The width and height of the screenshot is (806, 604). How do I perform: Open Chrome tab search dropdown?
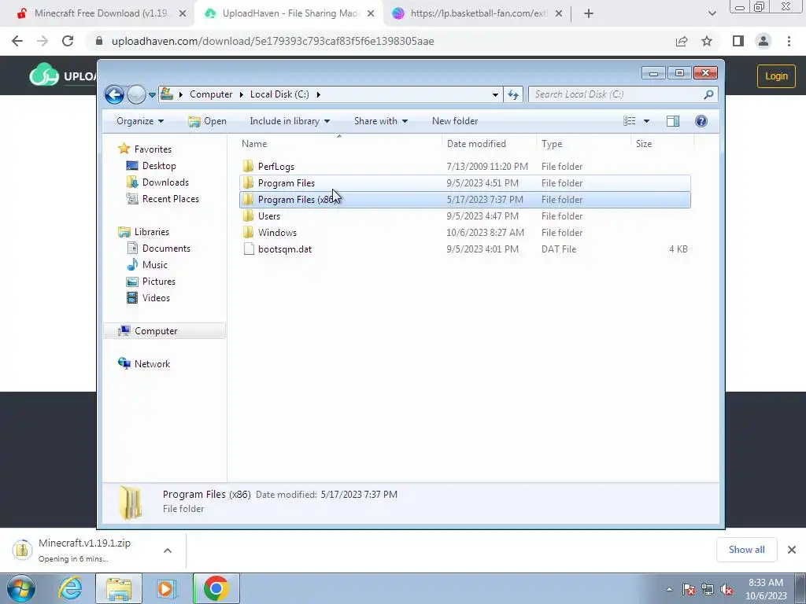click(x=712, y=14)
